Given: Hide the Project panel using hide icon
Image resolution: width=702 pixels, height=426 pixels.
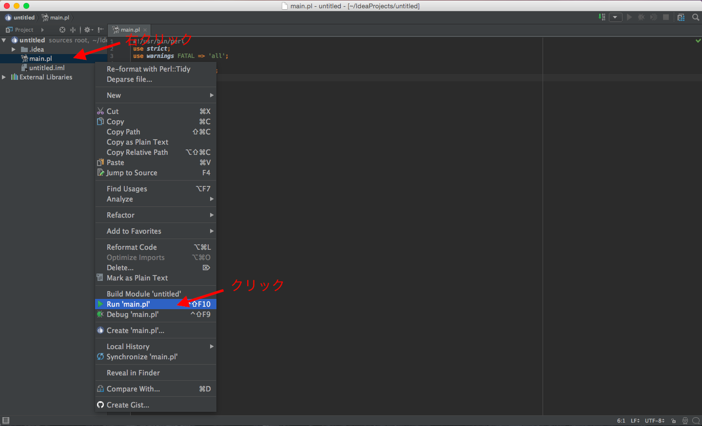Looking at the screenshot, I should click(100, 30).
